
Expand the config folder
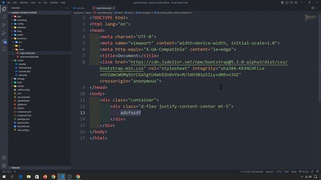click(x=20, y=24)
